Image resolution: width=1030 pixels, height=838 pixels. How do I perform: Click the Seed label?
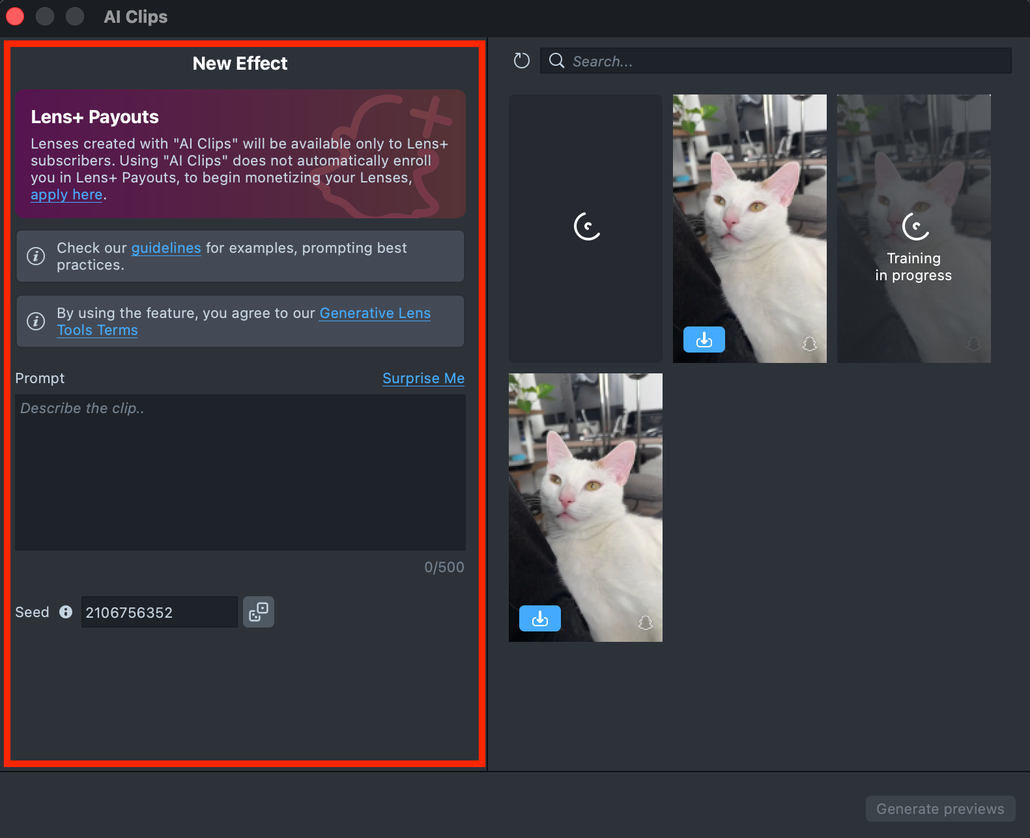click(32, 613)
